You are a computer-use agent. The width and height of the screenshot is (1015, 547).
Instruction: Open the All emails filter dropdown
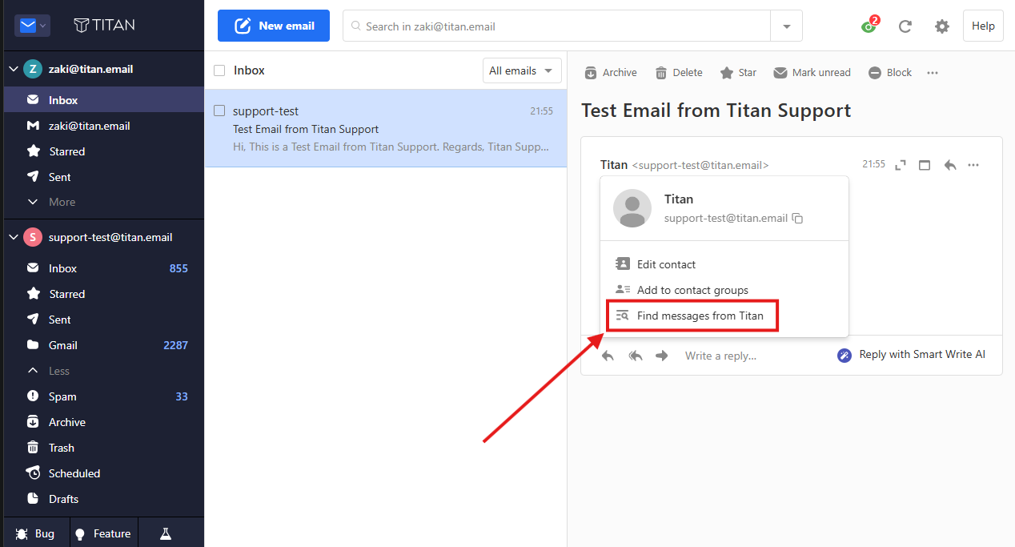(x=522, y=70)
